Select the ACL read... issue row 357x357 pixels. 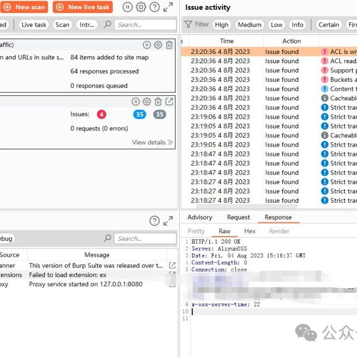(269, 61)
